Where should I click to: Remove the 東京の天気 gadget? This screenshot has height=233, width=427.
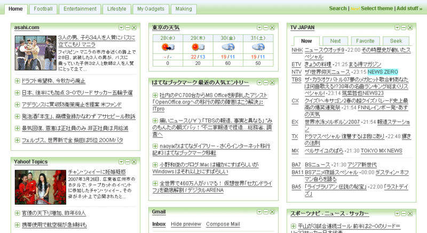click(272, 28)
